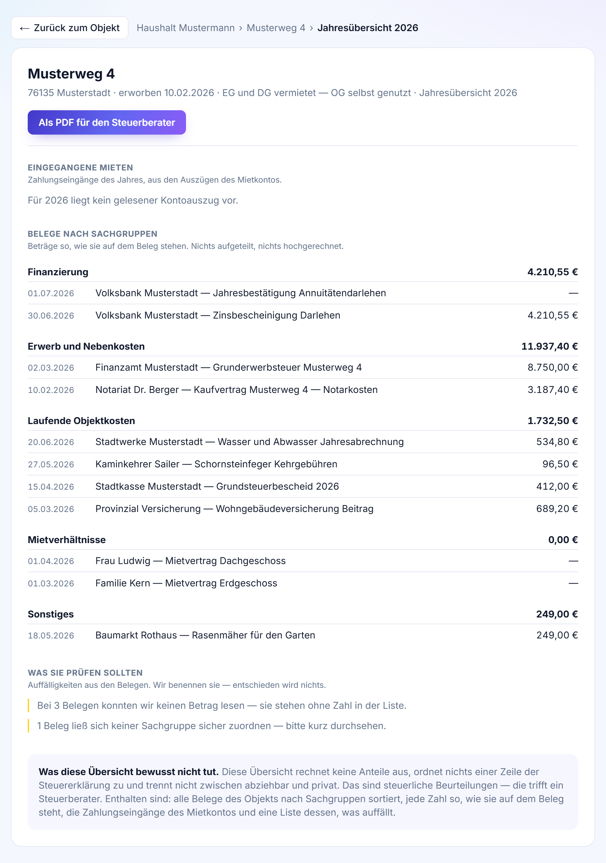This screenshot has width=606, height=863.
Task: Open the Zinsbescheinigung Darlehen receipt row
Action: pos(303,316)
